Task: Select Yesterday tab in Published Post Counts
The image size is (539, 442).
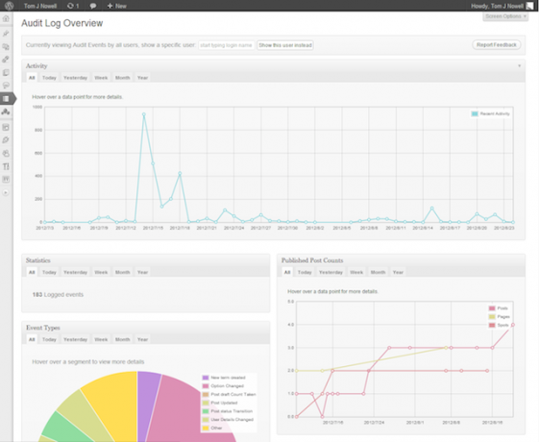Action: click(331, 272)
